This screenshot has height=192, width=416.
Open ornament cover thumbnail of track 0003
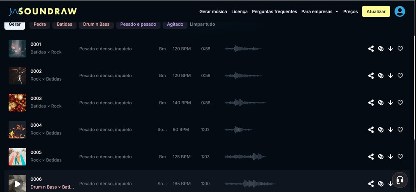17,103
